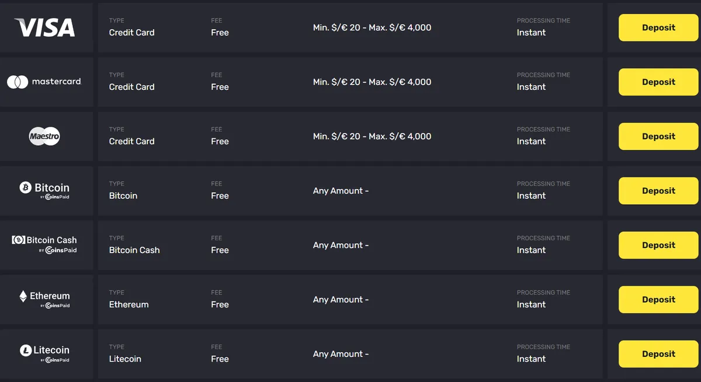701x382 pixels.
Task: Click the Visa logo
Action: point(46,27)
